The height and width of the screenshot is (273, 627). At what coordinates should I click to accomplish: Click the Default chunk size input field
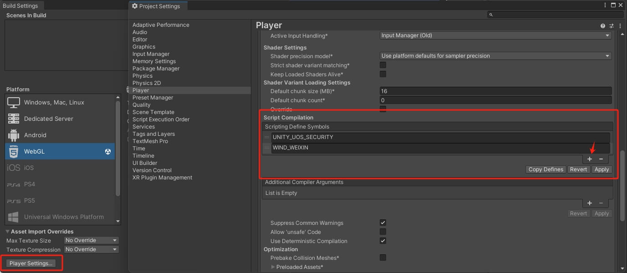495,91
